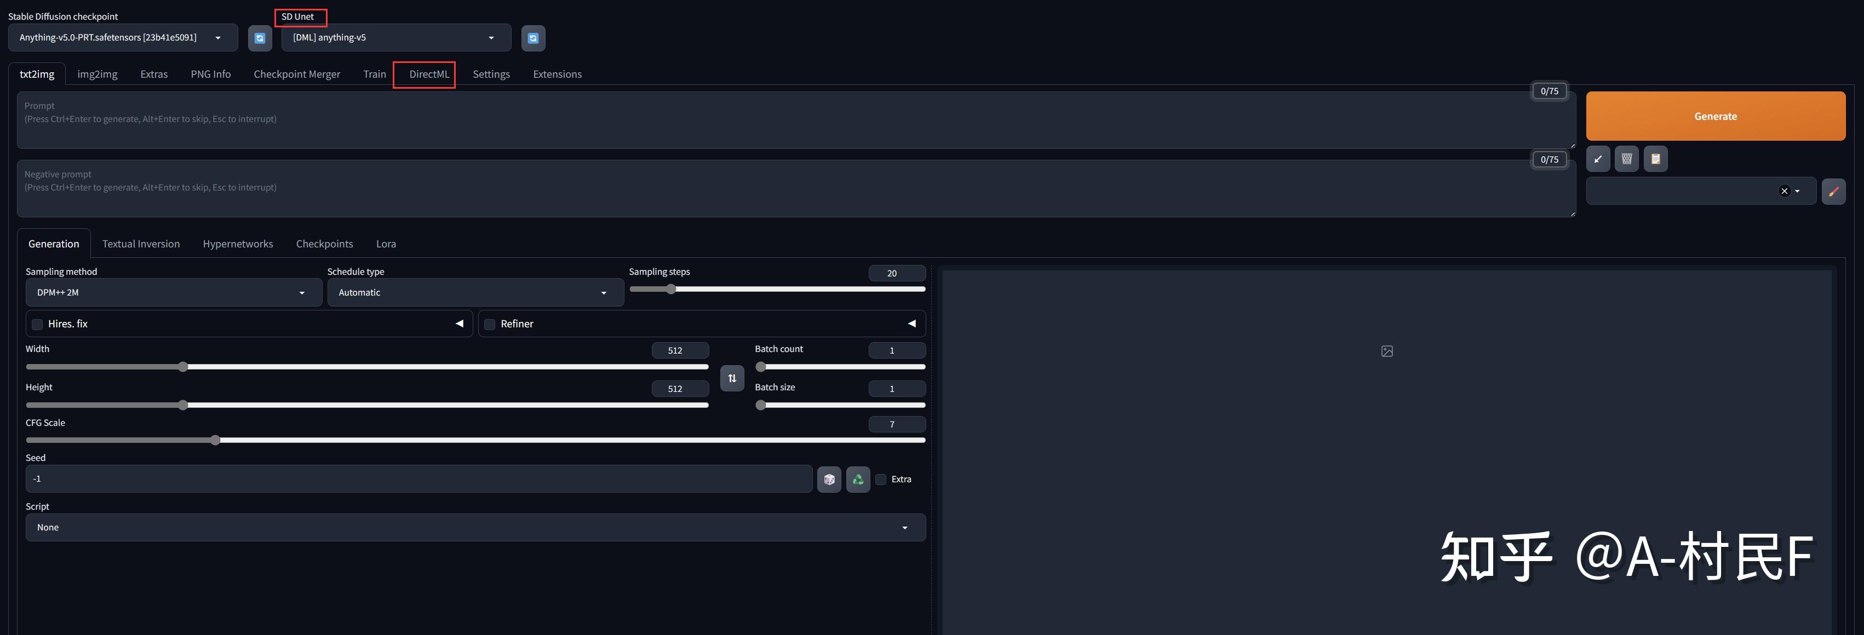Open the edit styles paintbrush icon
1864x635 pixels.
1833,192
